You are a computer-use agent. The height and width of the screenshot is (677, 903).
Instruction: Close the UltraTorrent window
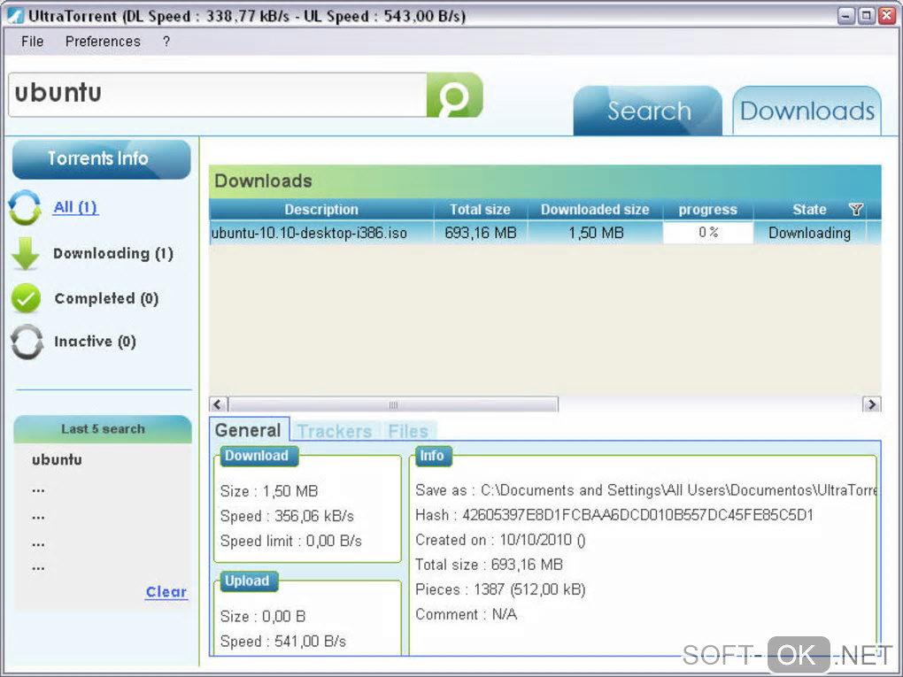pos(887,16)
